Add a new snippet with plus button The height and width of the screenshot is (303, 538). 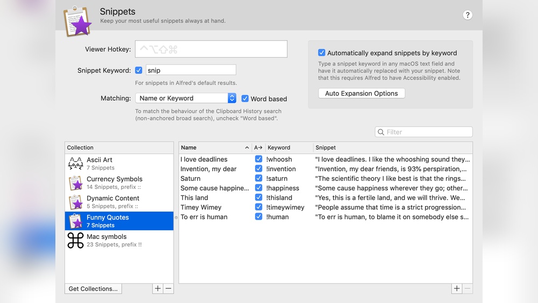tap(457, 288)
